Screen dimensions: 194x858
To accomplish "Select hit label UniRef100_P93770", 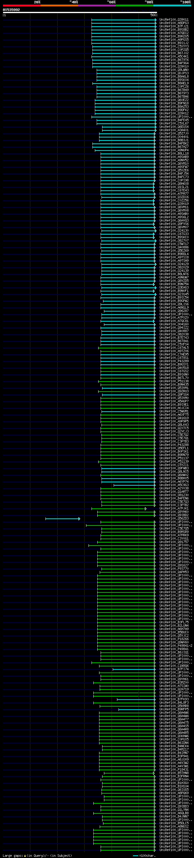I will click(174, 569).
